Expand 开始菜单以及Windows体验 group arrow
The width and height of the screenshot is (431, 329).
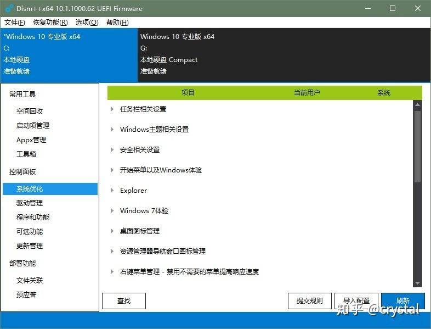[x=112, y=170]
